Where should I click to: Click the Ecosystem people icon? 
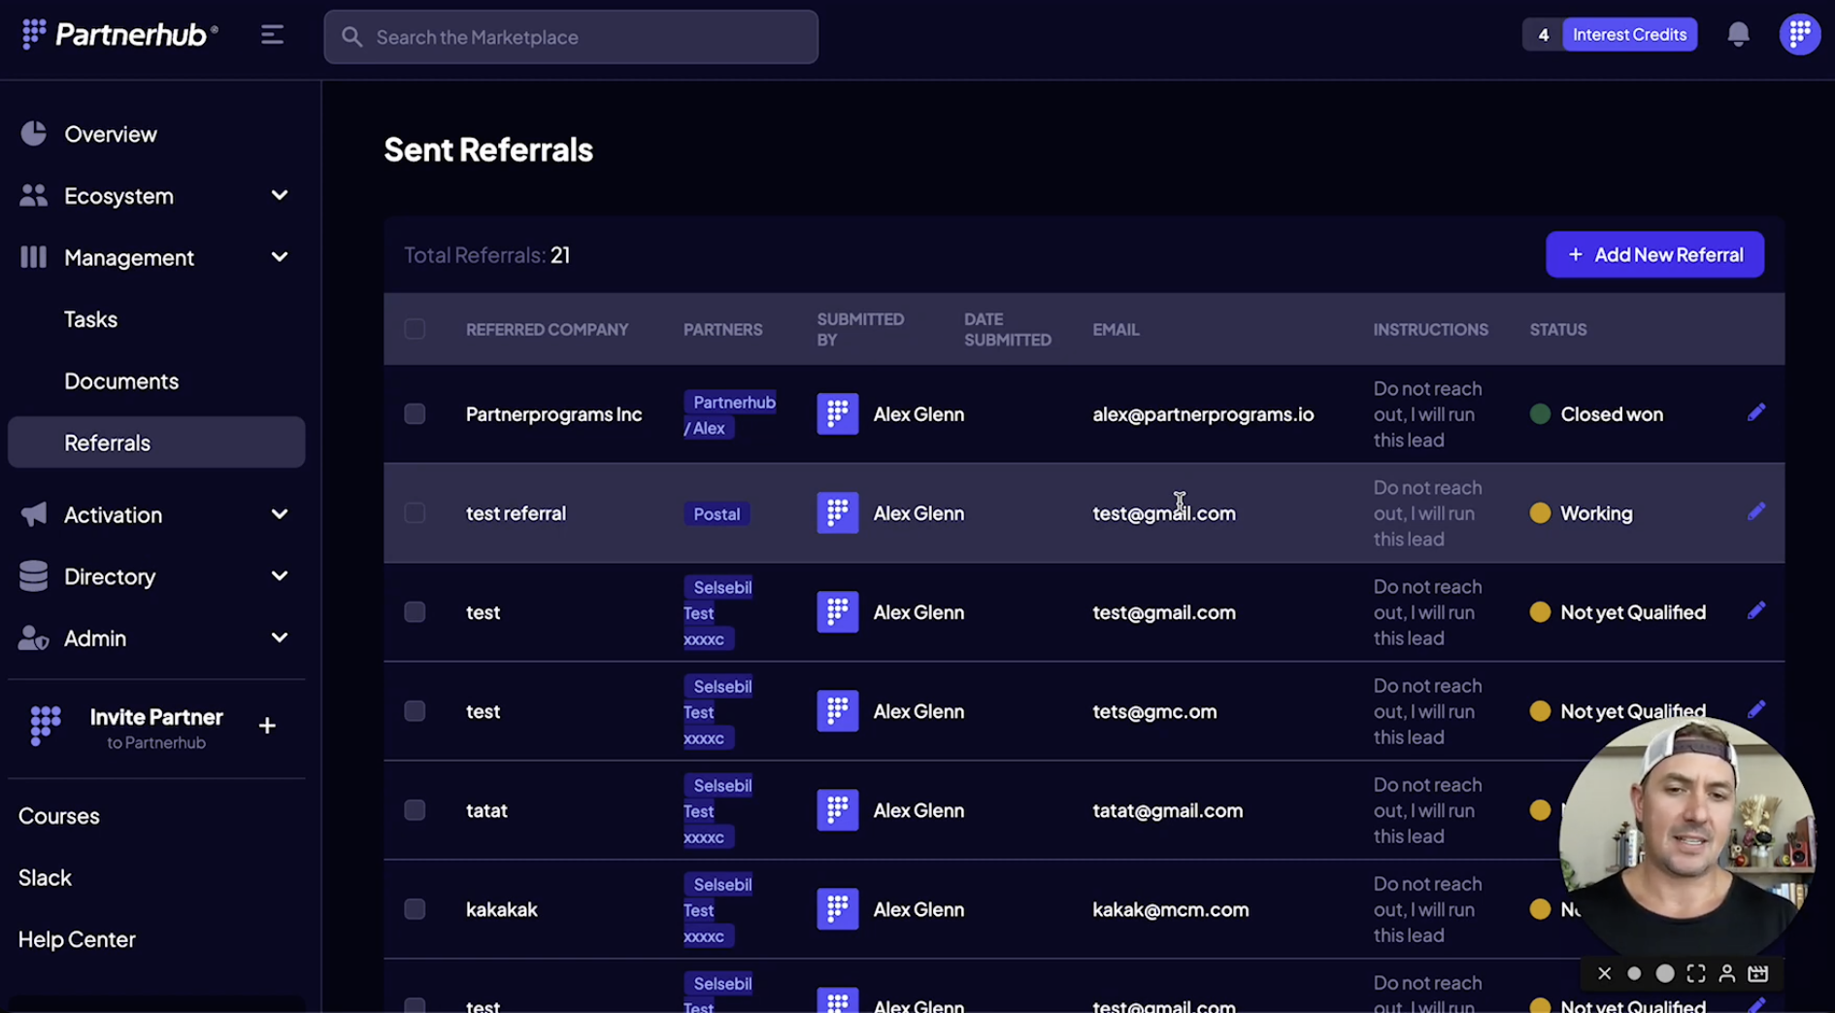click(x=33, y=195)
